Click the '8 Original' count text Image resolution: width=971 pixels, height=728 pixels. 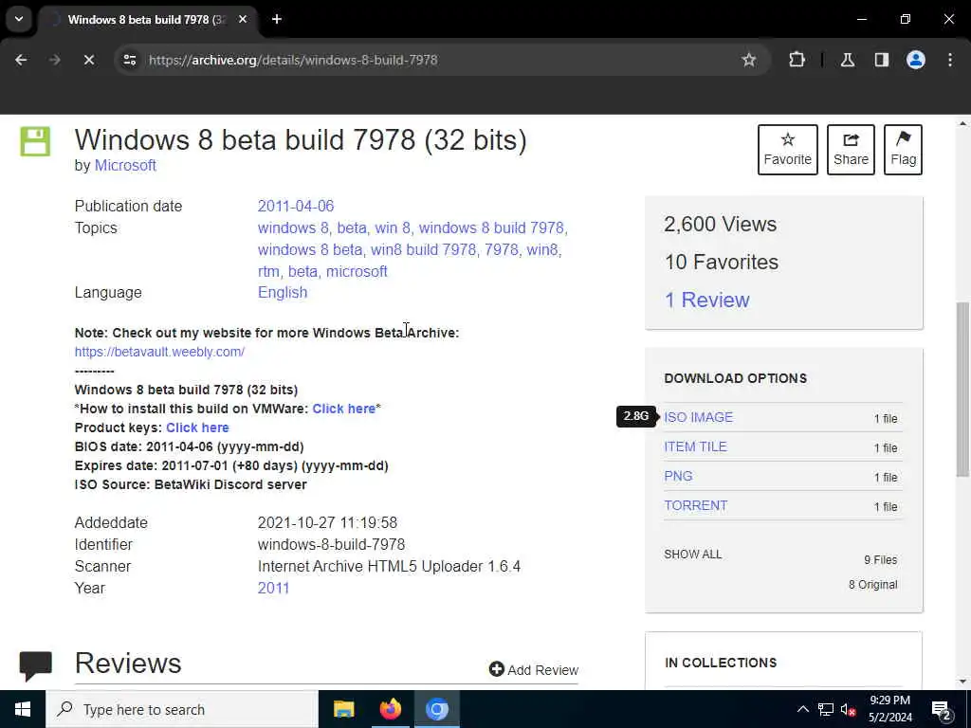click(873, 585)
